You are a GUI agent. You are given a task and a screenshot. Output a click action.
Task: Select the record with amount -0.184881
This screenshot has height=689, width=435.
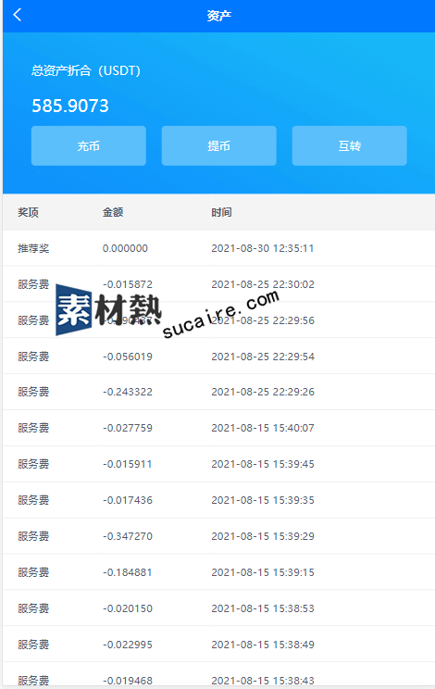(x=218, y=572)
